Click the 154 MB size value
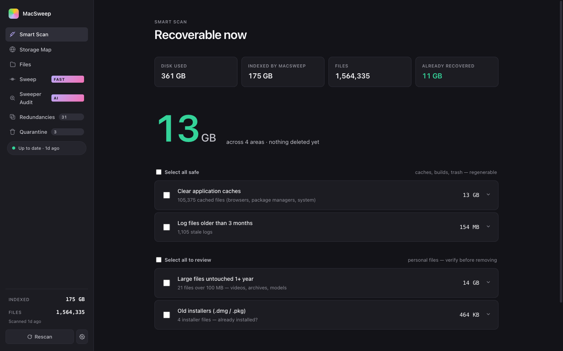The image size is (563, 351). (x=469, y=227)
